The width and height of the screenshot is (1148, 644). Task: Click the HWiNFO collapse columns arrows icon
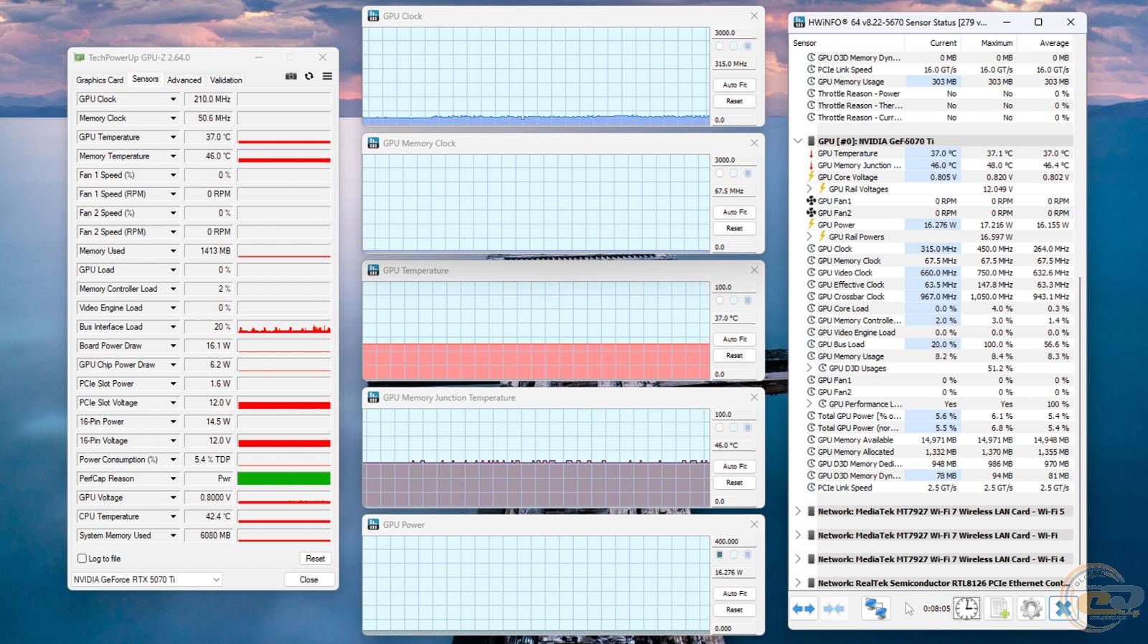[834, 609]
